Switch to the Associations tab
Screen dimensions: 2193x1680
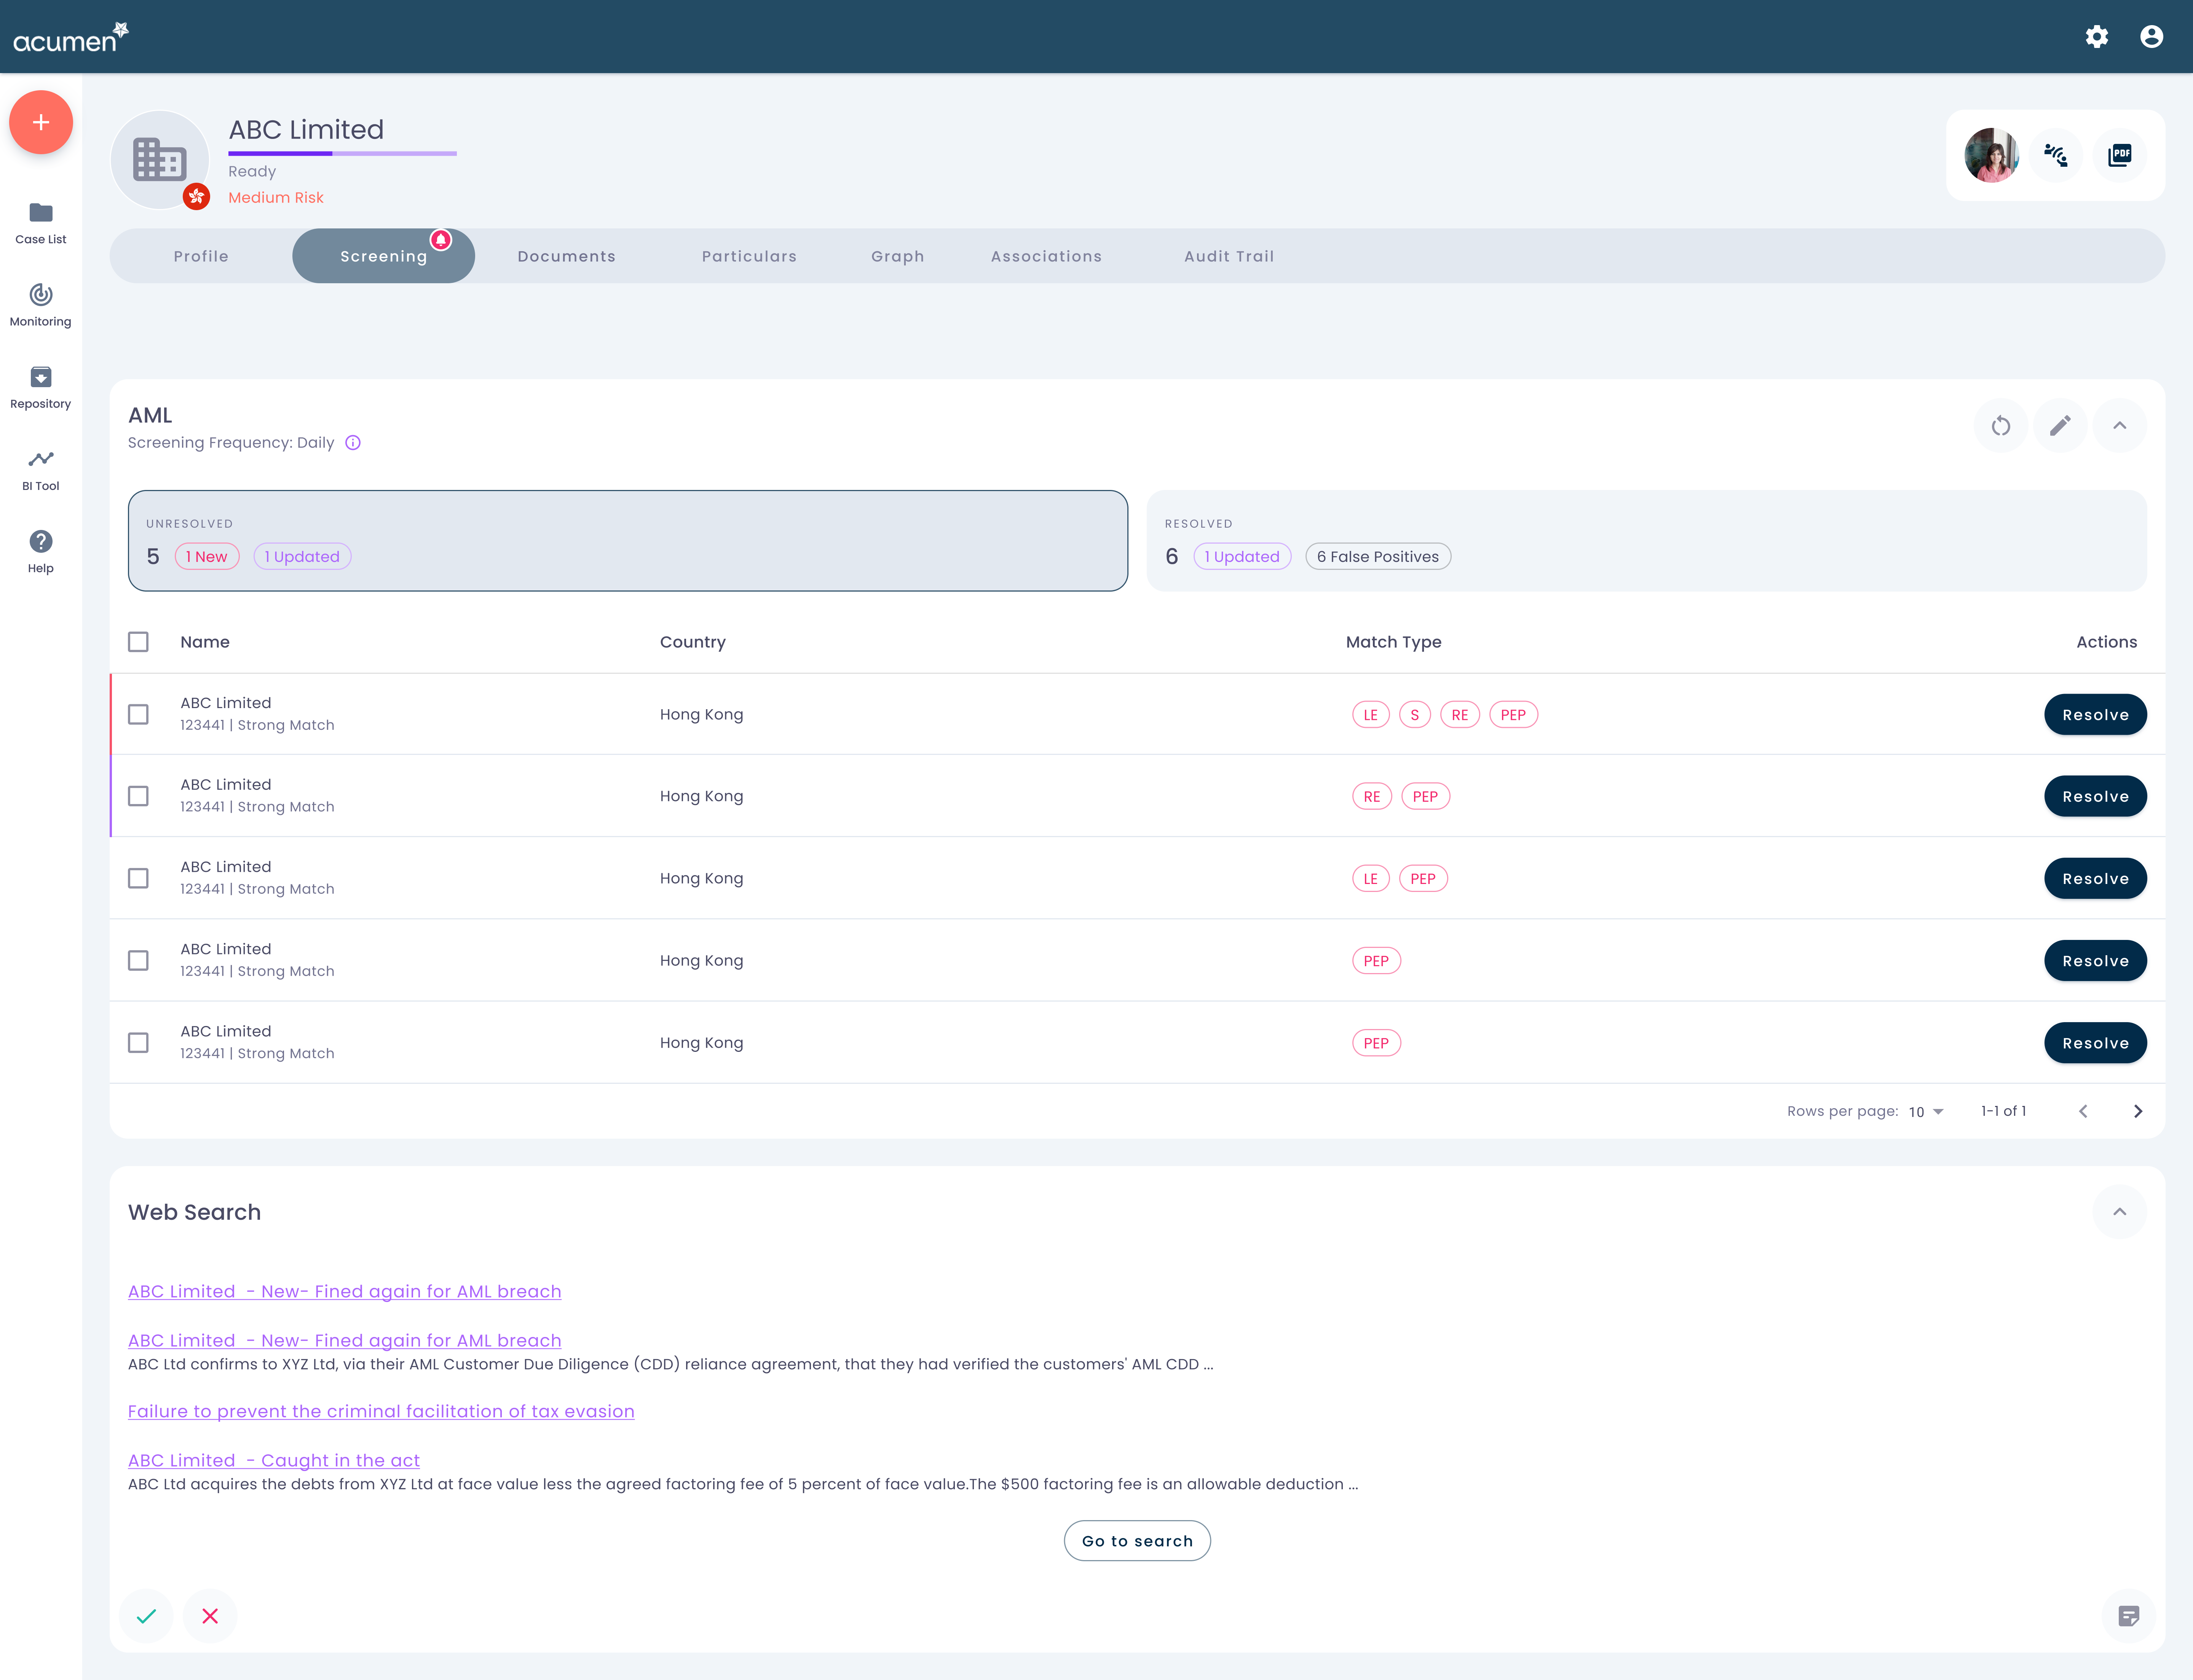tap(1046, 256)
